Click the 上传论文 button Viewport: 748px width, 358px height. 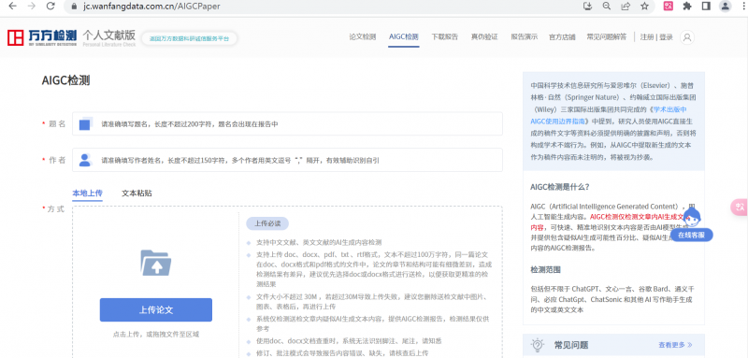[x=156, y=309]
